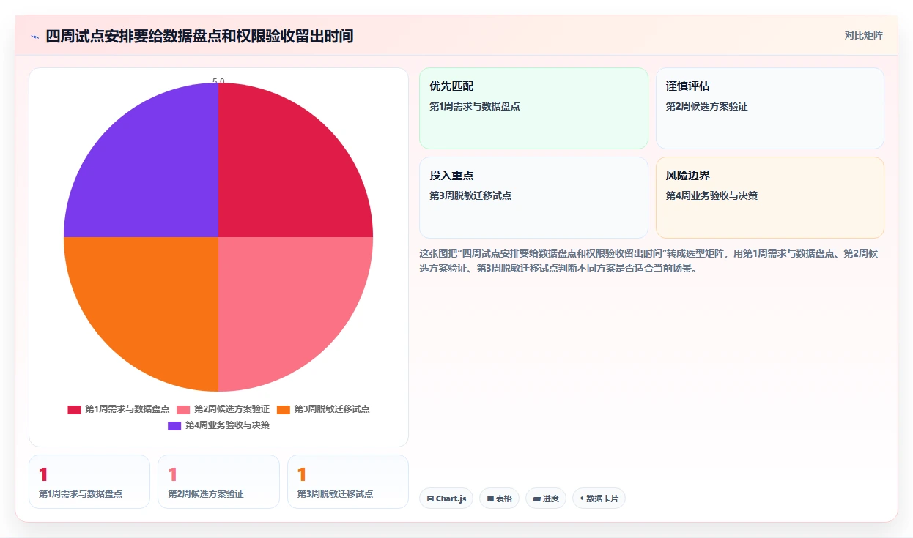Viewport: 913px width, 538px height.
Task: Toggle legend item 第2周候选方案验证
Action: 223,409
